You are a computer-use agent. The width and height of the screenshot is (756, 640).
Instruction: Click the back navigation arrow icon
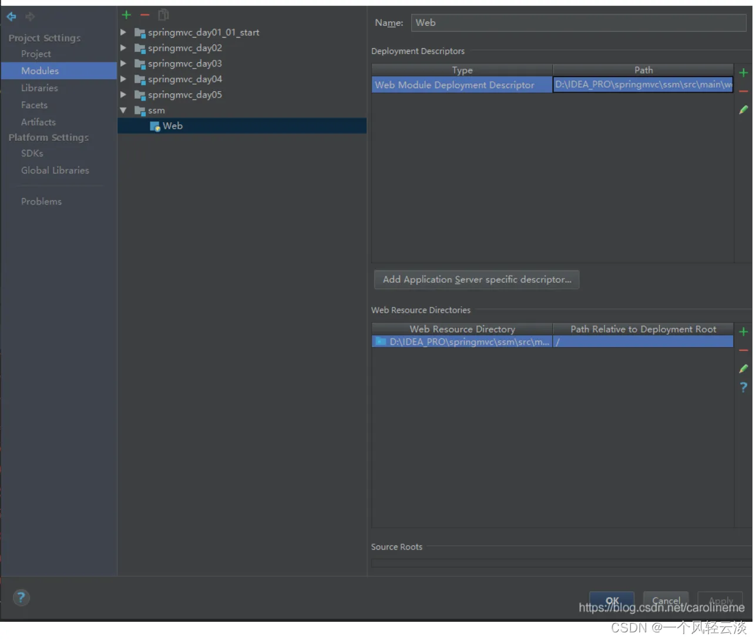11,16
